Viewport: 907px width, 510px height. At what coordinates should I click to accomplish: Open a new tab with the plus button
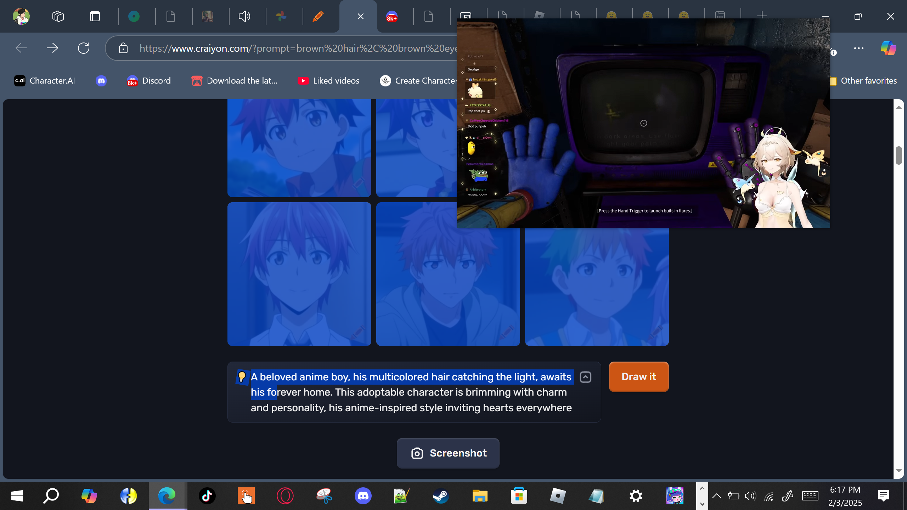(762, 16)
